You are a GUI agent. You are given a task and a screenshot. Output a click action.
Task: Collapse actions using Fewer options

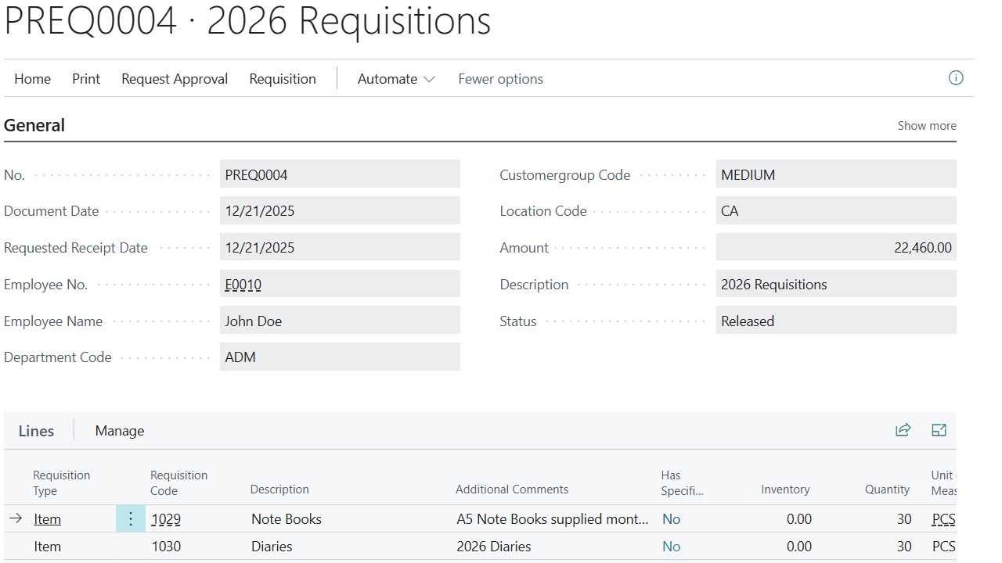point(500,78)
